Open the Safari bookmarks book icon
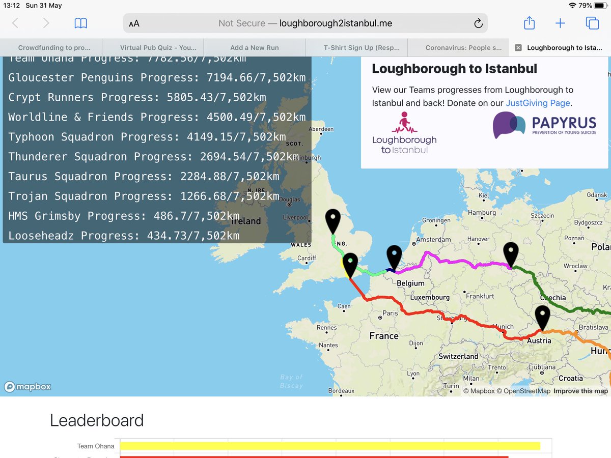The height and width of the screenshot is (458, 611). point(80,23)
